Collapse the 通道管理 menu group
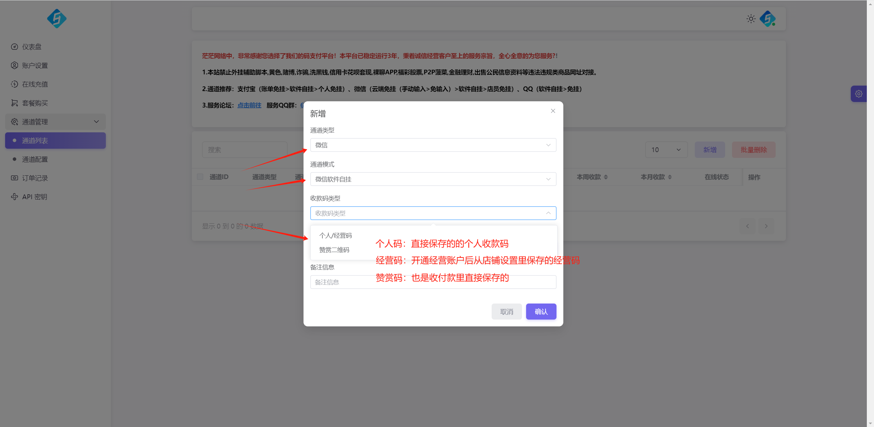This screenshot has width=874, height=427. click(x=55, y=122)
